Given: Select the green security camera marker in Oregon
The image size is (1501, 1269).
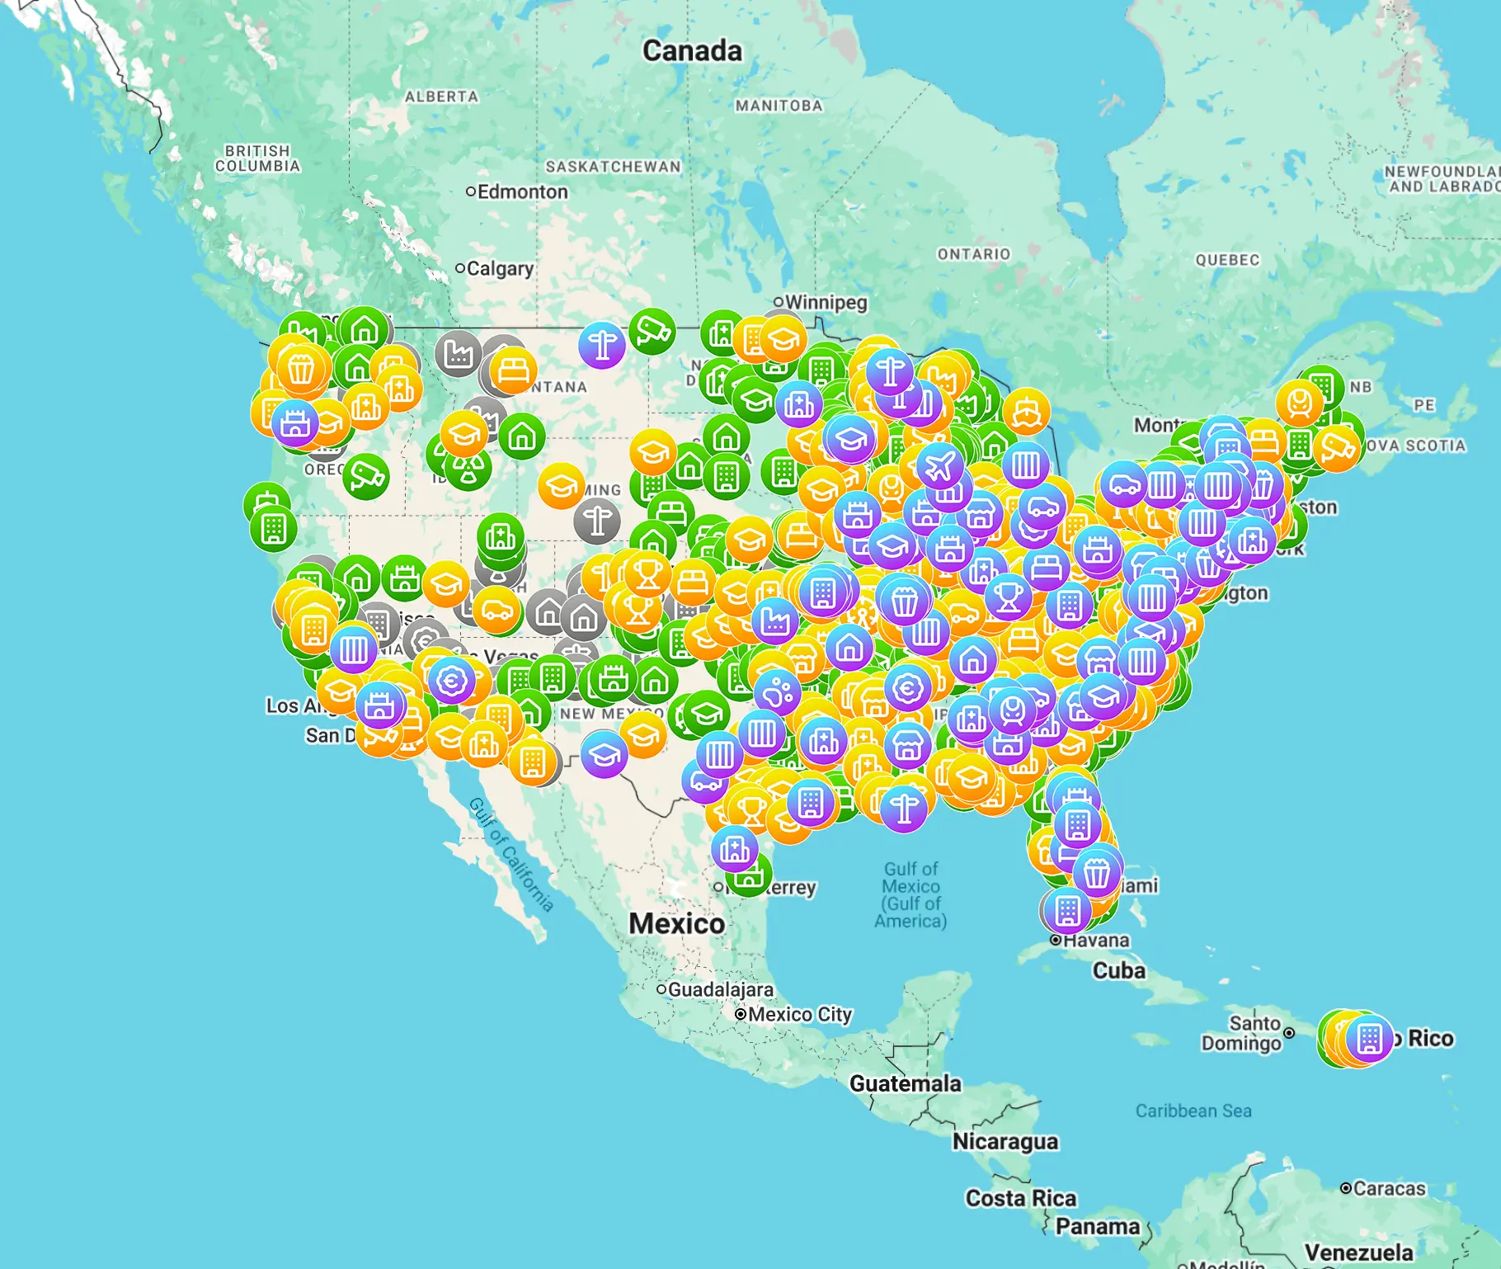Looking at the screenshot, I should point(365,476).
